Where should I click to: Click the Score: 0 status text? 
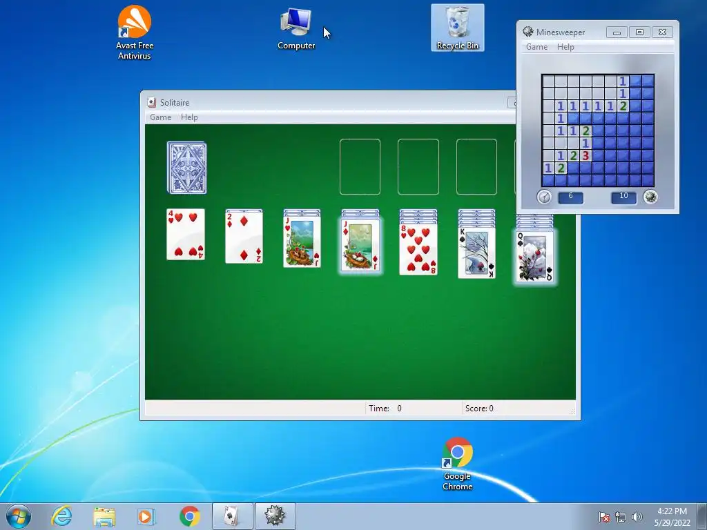point(479,409)
